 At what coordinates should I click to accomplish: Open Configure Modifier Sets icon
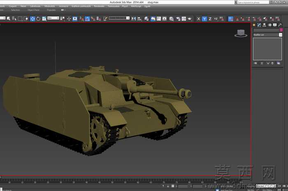[279, 63]
